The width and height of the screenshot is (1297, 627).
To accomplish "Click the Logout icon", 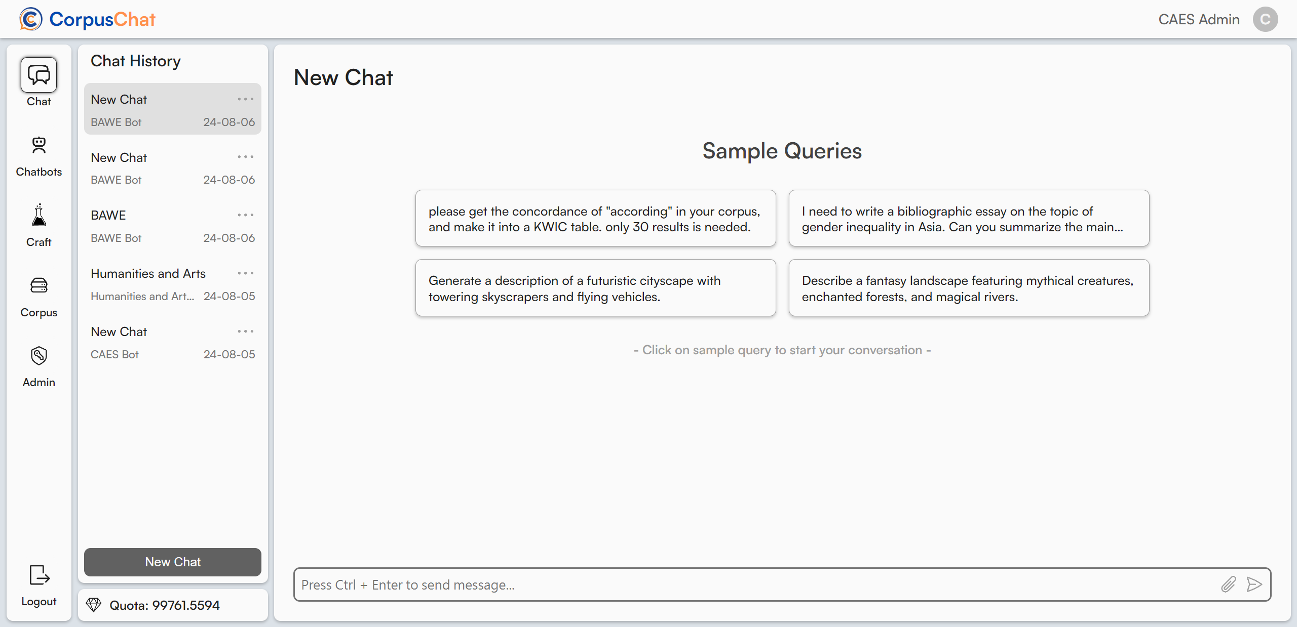I will click(x=39, y=575).
